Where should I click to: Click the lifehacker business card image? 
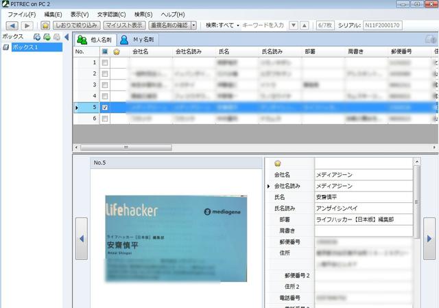pyautogui.click(x=176, y=239)
